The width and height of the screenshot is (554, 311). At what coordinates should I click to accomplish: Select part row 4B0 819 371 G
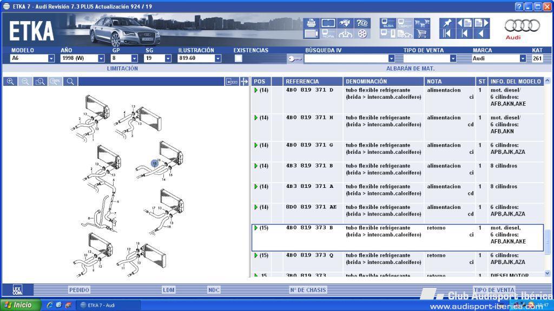click(398, 152)
